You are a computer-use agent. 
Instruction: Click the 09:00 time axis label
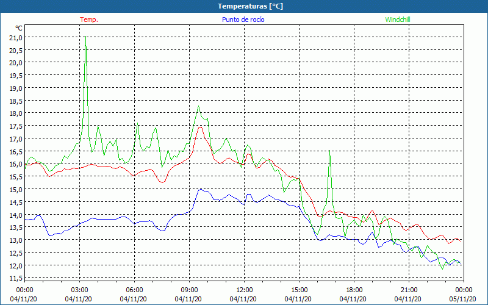189,290
